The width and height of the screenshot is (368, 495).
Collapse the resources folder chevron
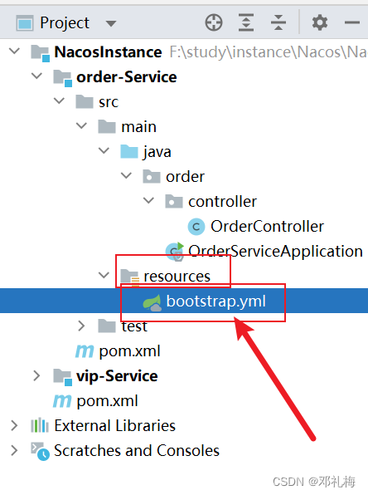click(x=104, y=275)
